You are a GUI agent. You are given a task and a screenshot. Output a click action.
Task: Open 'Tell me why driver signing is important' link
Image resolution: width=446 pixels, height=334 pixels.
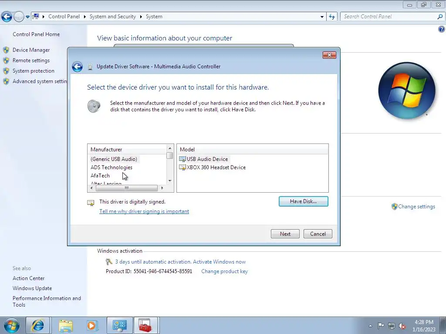(x=144, y=211)
